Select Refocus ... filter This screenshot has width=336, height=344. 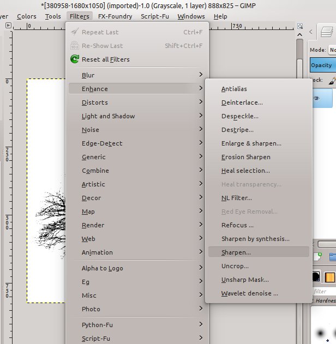point(259,225)
